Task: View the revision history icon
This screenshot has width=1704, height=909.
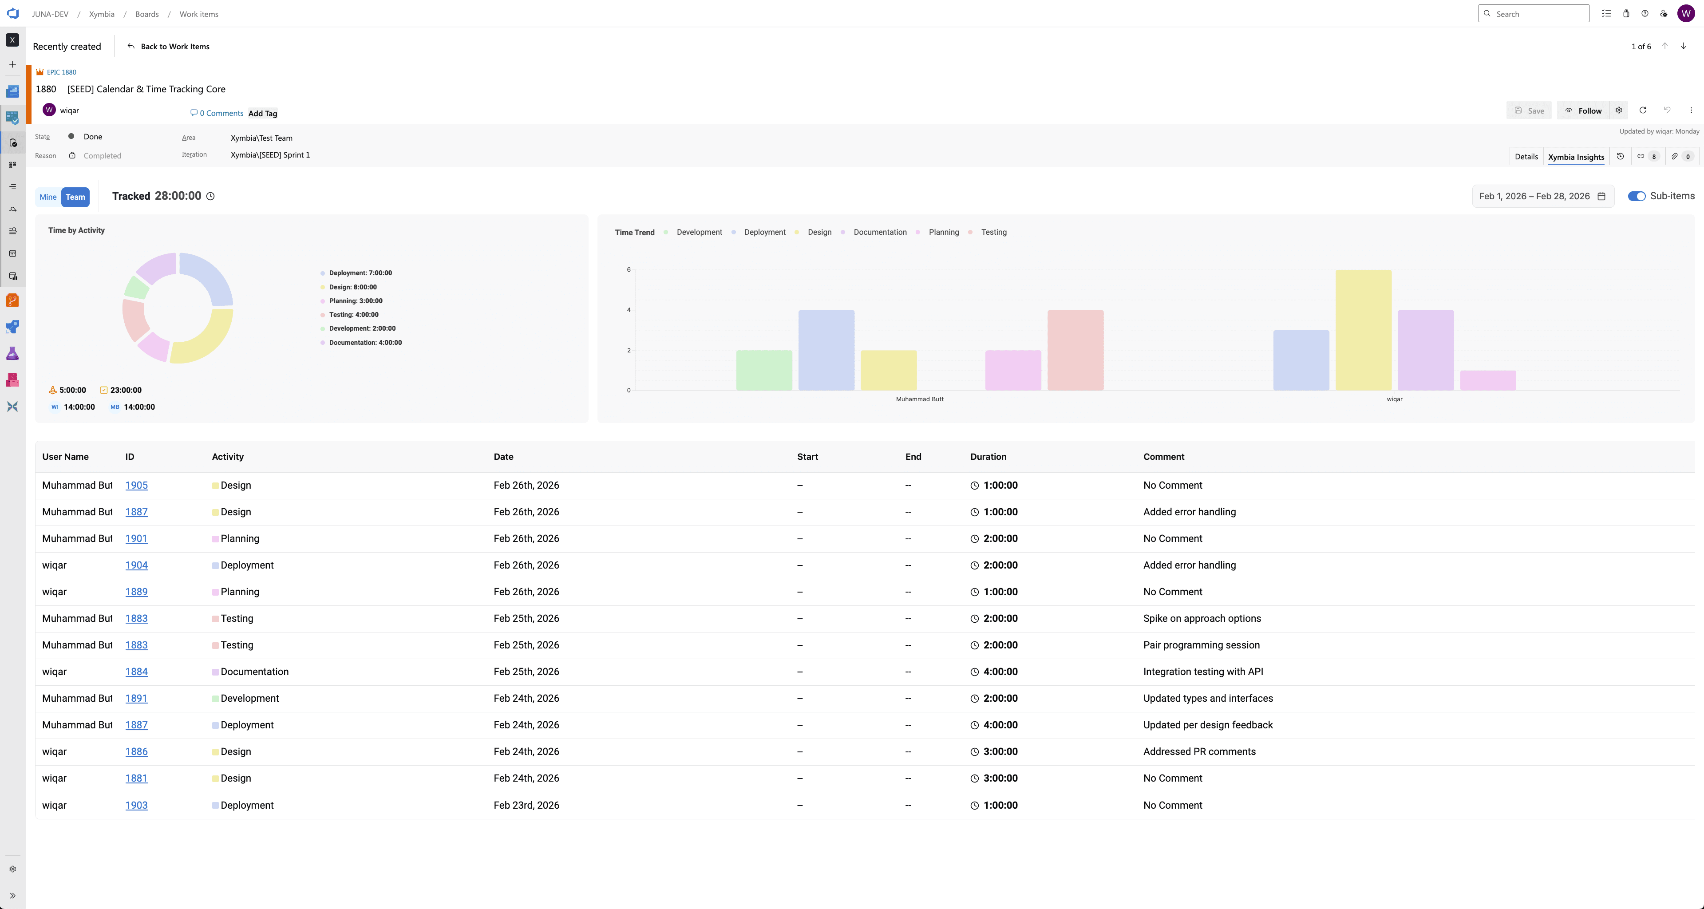Action: pyautogui.click(x=1621, y=158)
